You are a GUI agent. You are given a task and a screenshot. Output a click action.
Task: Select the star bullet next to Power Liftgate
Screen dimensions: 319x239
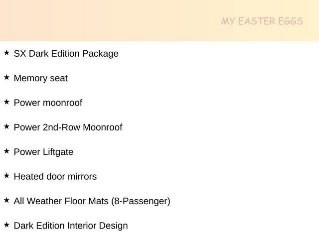coord(6,151)
